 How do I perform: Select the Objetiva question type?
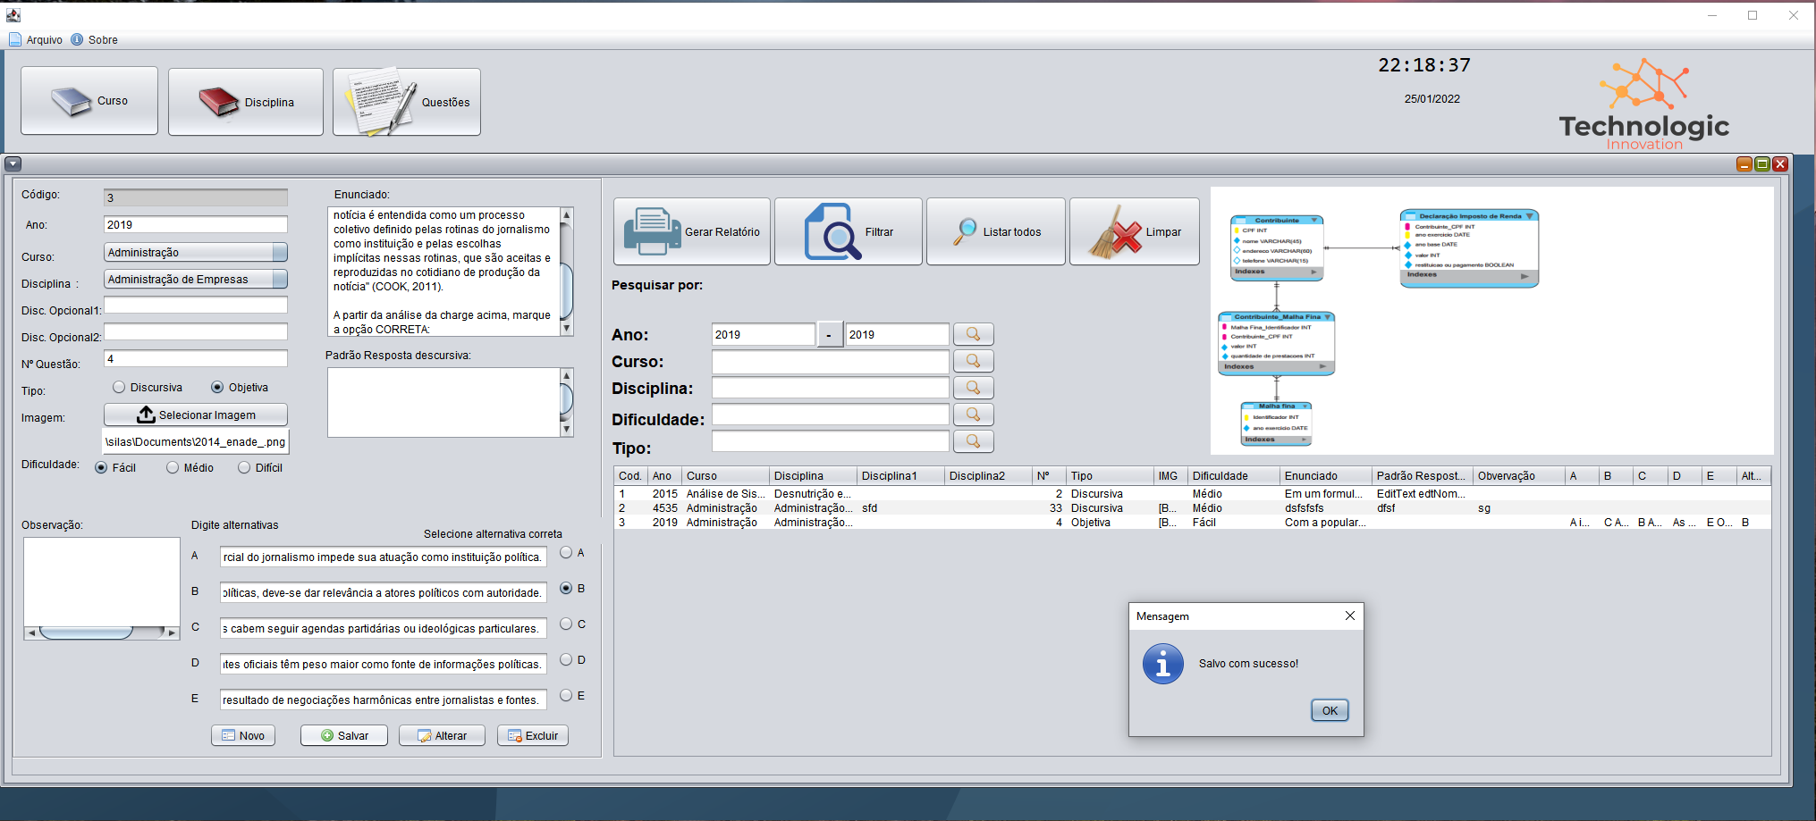tap(217, 387)
